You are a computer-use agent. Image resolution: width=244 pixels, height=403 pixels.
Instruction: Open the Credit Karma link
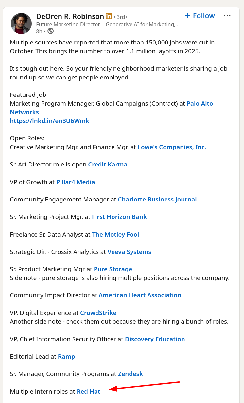click(108, 164)
